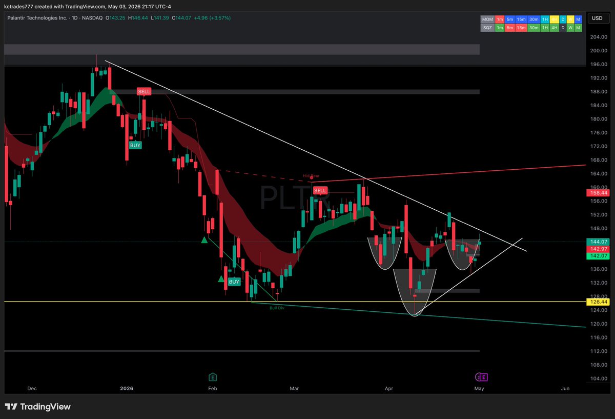This screenshot has width=615, height=419.
Task: Select the red 1m cell in MOM row
Action: [500, 19]
